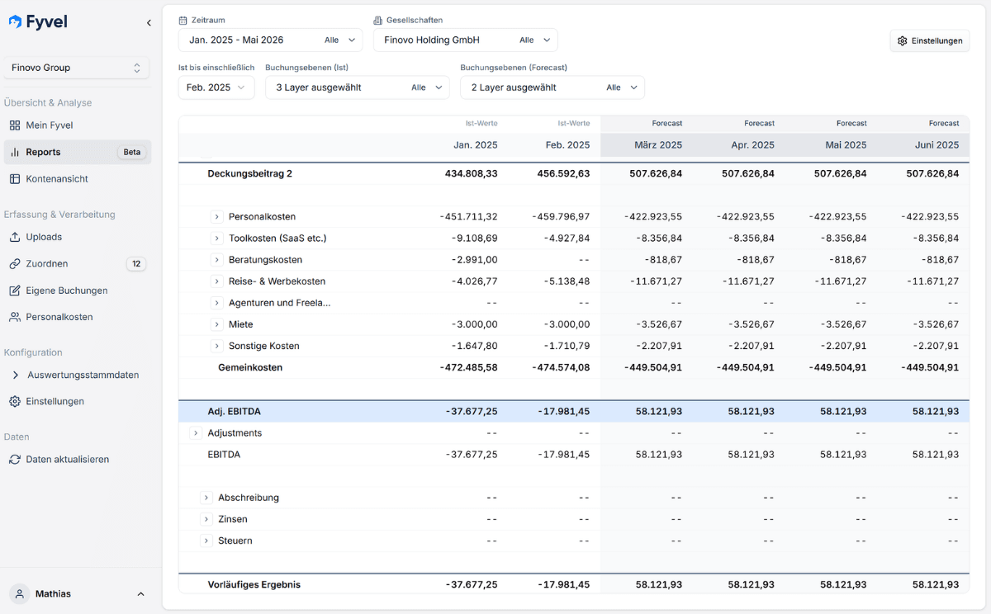Expand the Beratungskosten row
Image resolution: width=991 pixels, height=614 pixels.
tap(217, 260)
